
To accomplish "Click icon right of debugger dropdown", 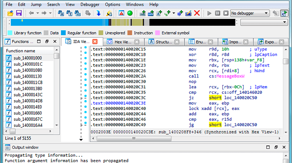I will tap(275, 13).
